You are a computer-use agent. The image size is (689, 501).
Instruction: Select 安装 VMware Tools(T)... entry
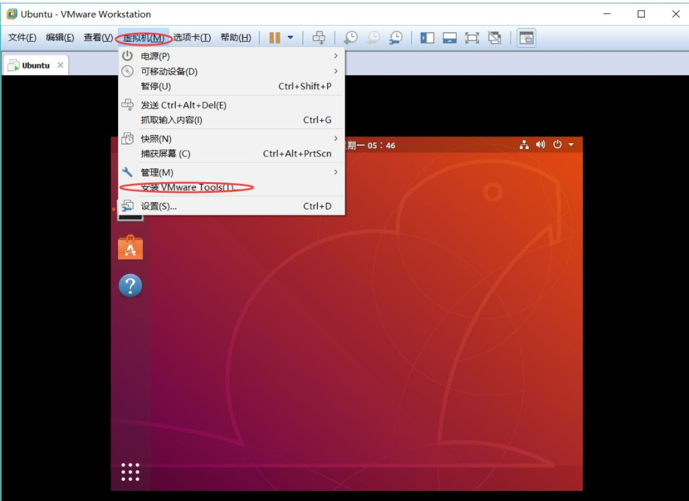[x=231, y=187]
